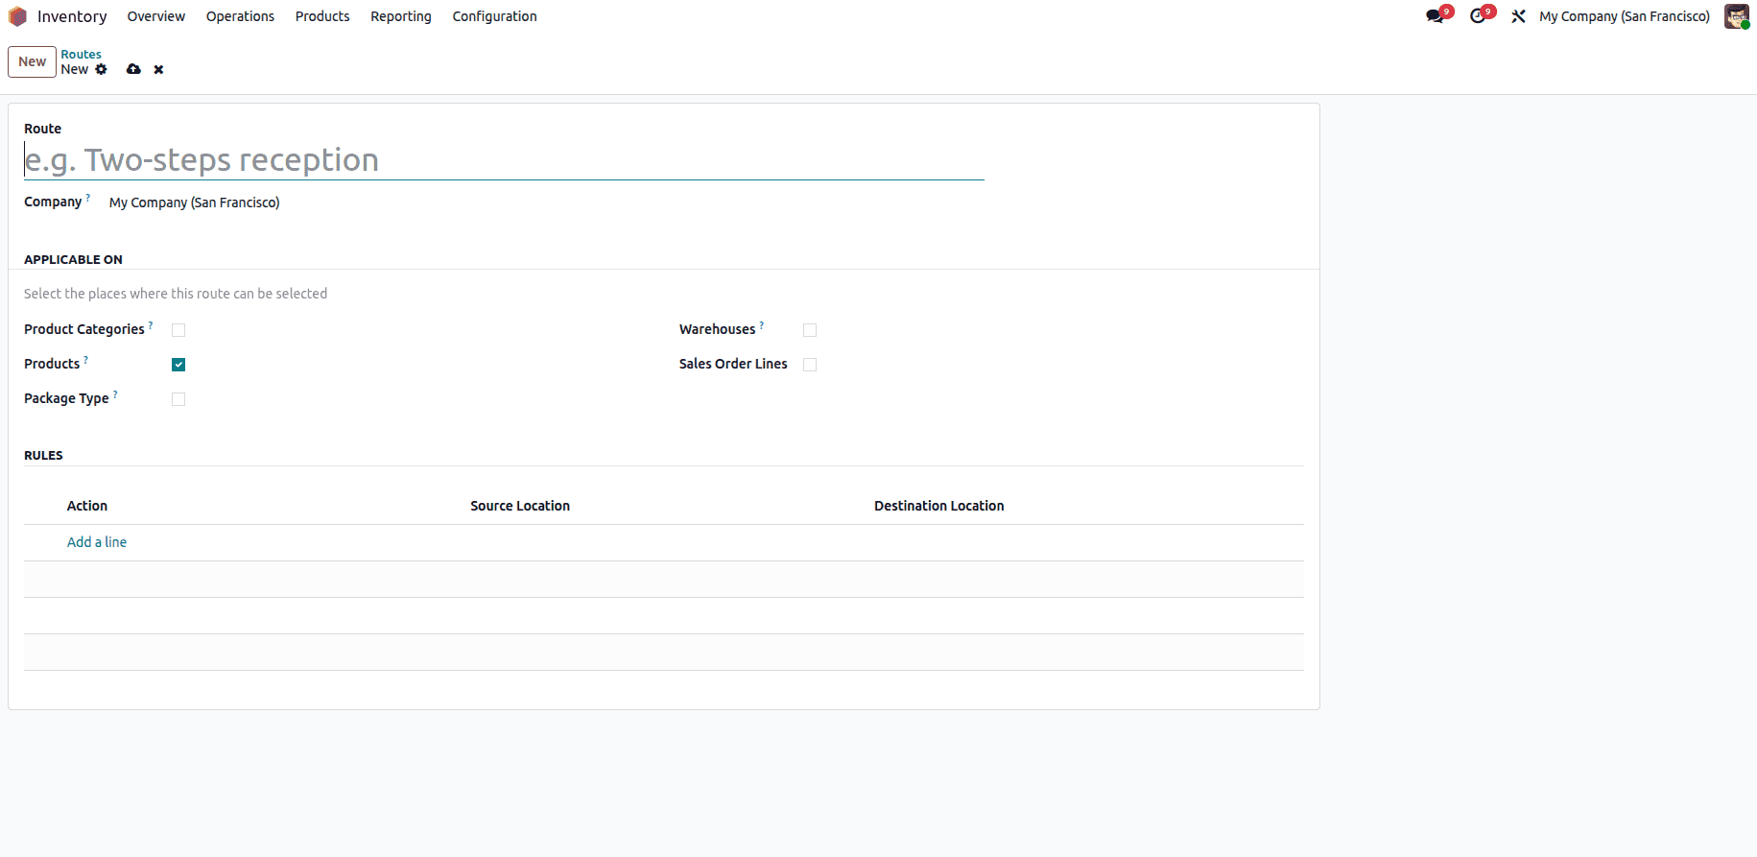Open the Configuration menu
This screenshot has width=1757, height=857.
494,16
